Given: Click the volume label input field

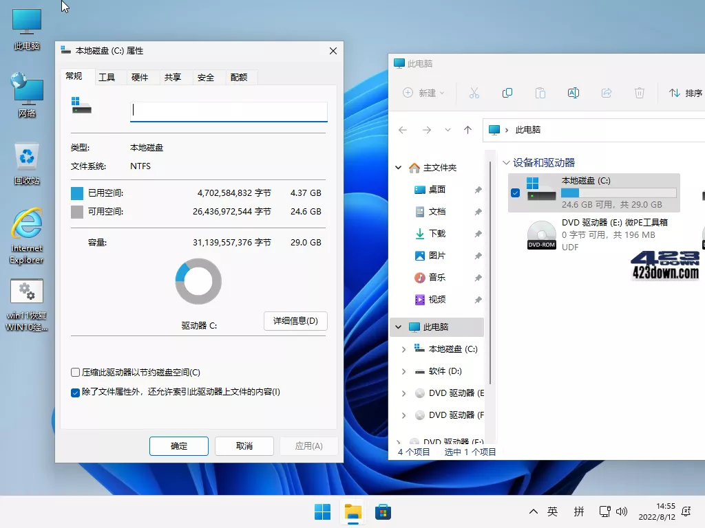Looking at the screenshot, I should click(x=228, y=111).
